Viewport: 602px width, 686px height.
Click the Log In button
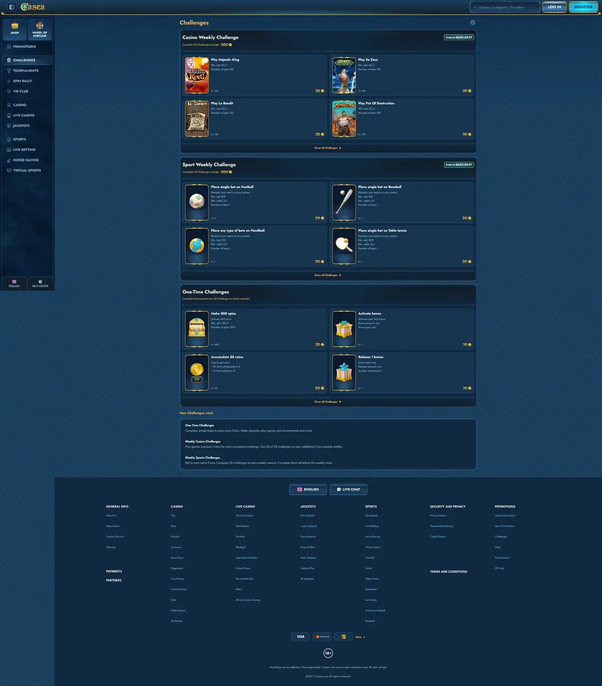point(555,7)
